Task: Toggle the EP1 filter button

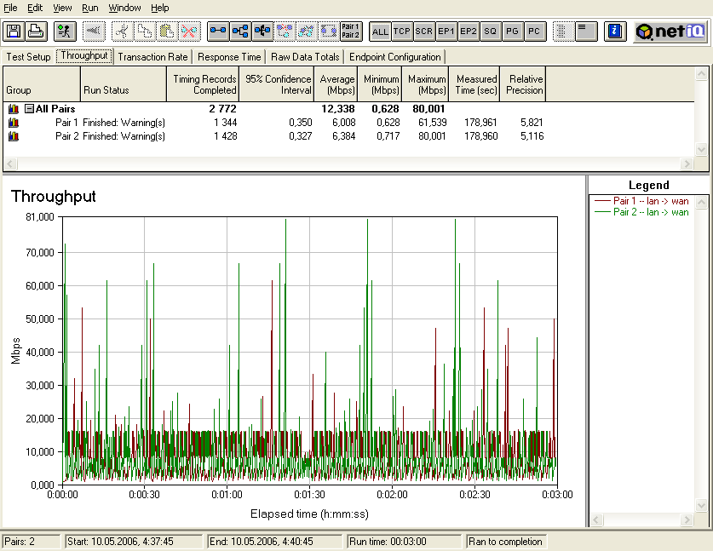Action: coord(446,32)
